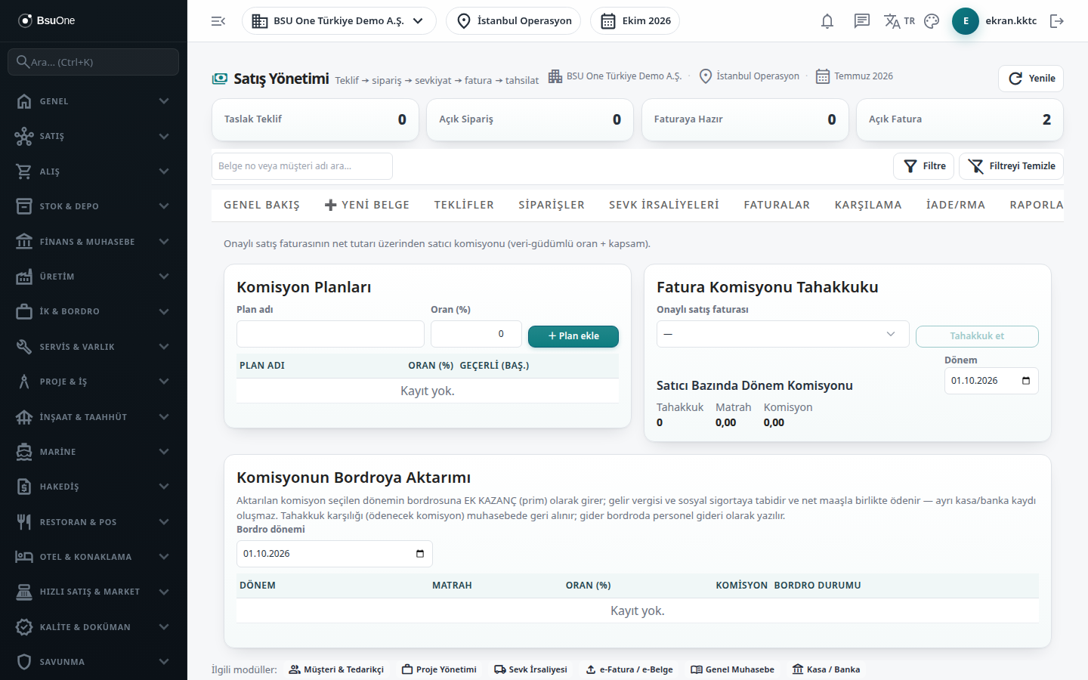Open the Filtre button
This screenshot has width=1088, height=680.
coord(924,166)
